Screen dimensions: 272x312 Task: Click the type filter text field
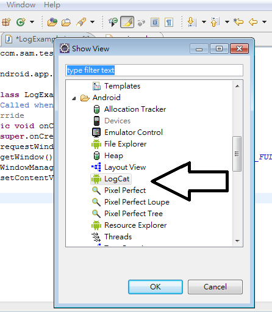point(154,70)
